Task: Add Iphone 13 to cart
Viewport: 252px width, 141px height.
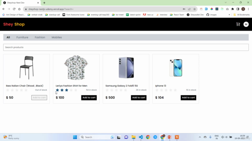Action: [188, 98]
